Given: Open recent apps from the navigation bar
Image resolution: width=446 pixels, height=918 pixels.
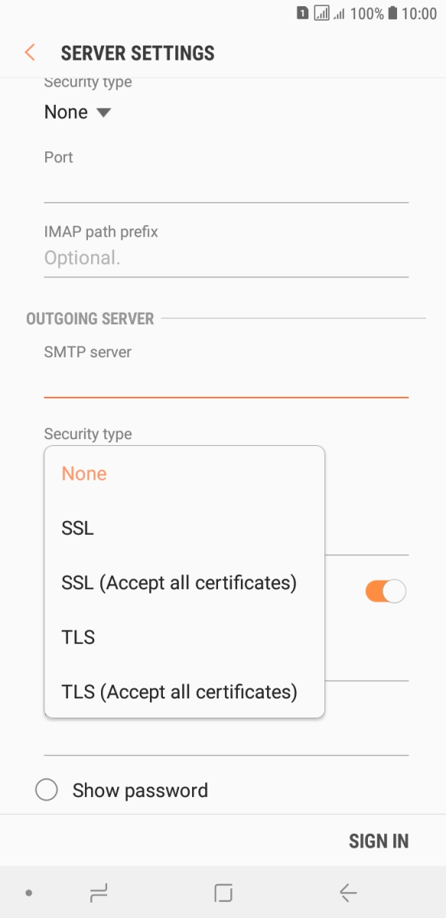Looking at the screenshot, I should (99, 892).
